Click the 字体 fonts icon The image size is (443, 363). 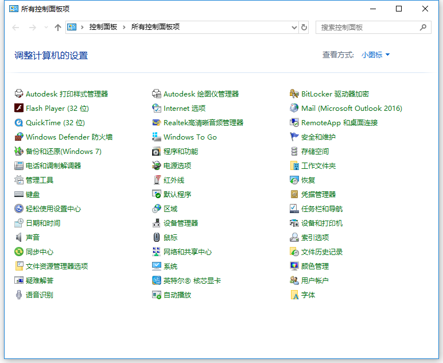click(x=294, y=295)
